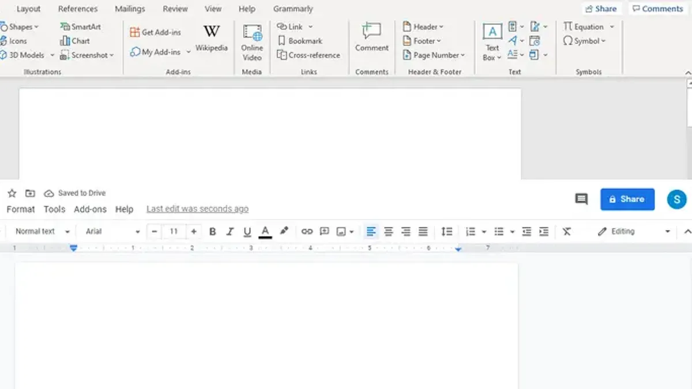Add a Comment from Word ribbon
The image size is (692, 389).
click(x=372, y=37)
